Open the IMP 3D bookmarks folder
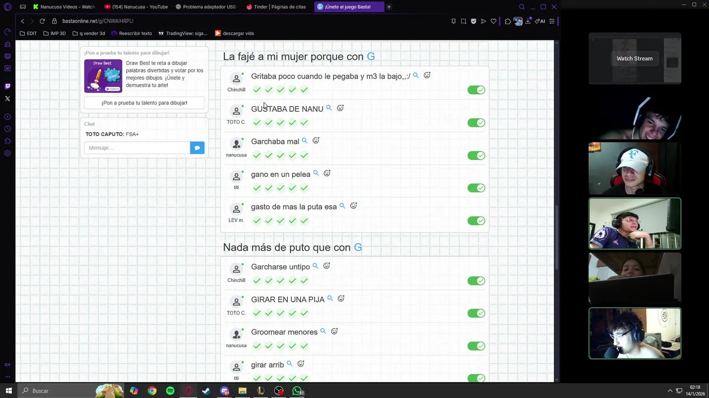This screenshot has width=709, height=398. [x=54, y=33]
